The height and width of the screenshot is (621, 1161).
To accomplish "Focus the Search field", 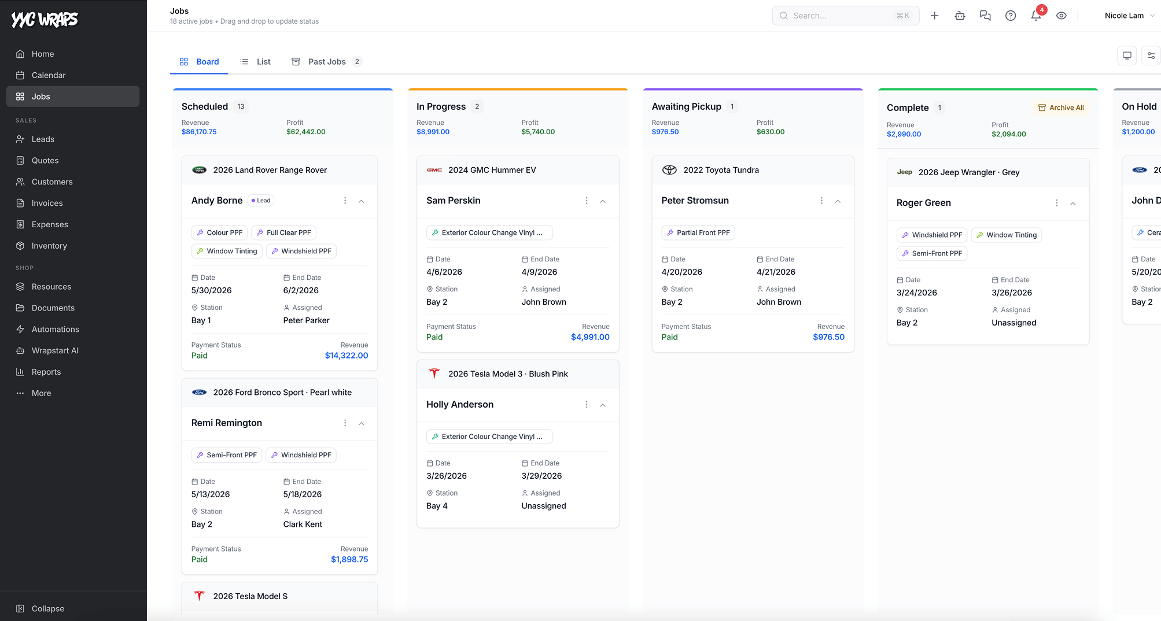I will coord(845,16).
